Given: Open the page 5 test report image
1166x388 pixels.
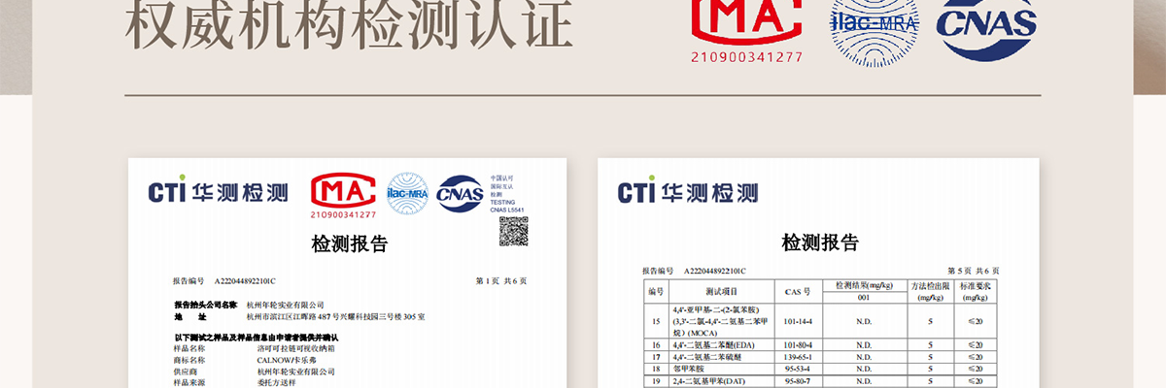Looking at the screenshot, I should pyautogui.click(x=818, y=274).
